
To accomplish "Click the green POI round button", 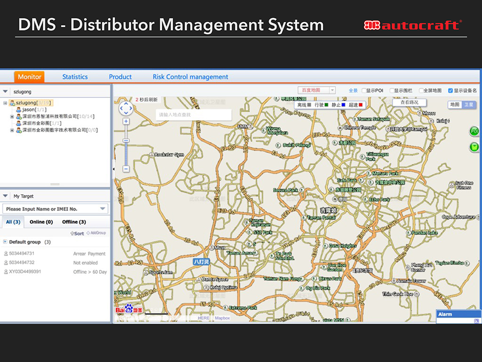I will (x=474, y=132).
